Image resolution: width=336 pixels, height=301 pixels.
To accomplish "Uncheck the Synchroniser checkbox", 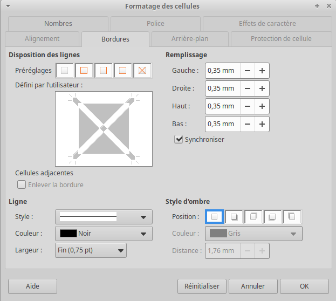I will tap(179, 139).
